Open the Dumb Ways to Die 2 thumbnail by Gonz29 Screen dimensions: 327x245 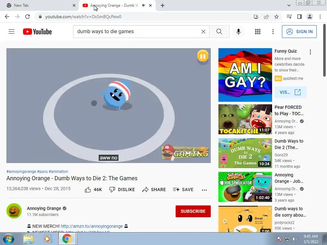tap(245, 153)
